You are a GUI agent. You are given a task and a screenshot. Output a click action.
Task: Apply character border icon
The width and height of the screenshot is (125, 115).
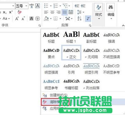pyautogui.click(x=37, y=6)
